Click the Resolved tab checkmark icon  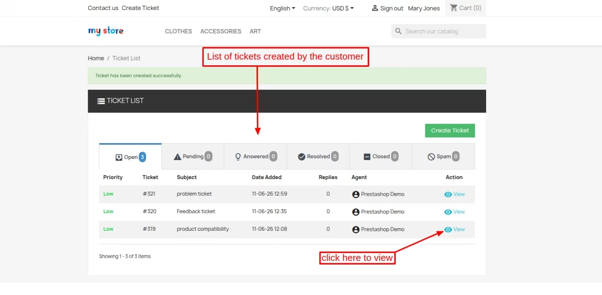click(302, 157)
